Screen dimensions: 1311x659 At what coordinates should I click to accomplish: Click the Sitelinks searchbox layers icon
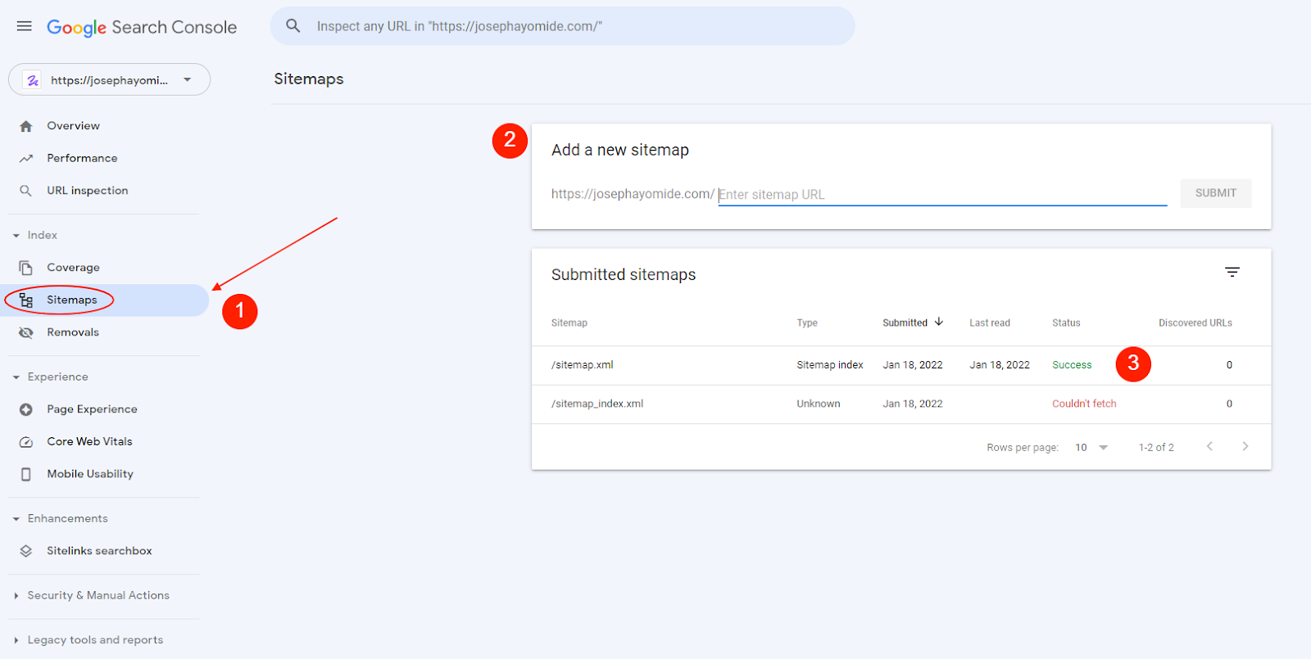pyautogui.click(x=26, y=551)
